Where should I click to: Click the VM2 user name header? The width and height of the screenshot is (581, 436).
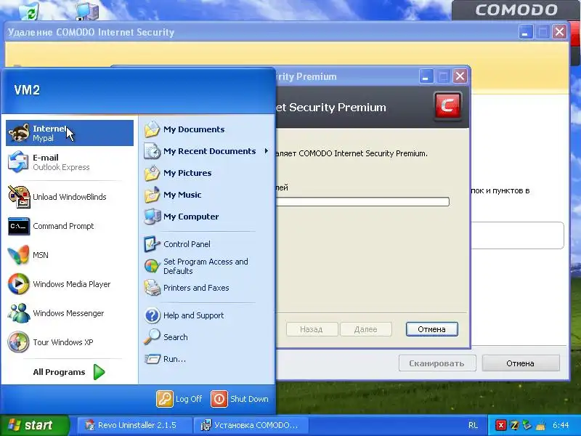(x=27, y=90)
